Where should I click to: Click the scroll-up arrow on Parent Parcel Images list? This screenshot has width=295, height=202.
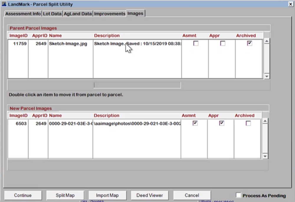click(x=266, y=41)
